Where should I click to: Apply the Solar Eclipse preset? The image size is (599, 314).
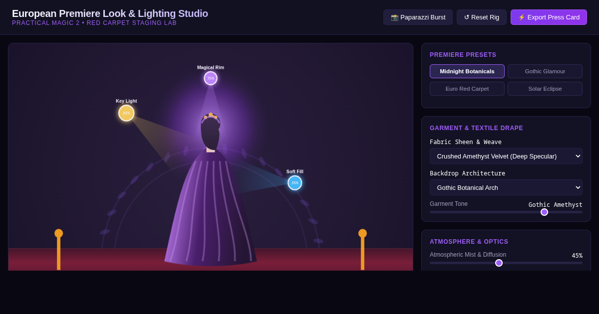(545, 89)
